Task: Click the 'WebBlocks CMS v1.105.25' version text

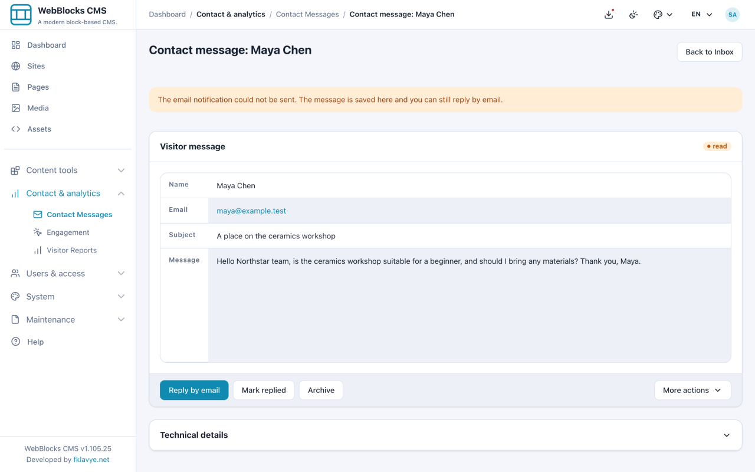Action: tap(68, 448)
